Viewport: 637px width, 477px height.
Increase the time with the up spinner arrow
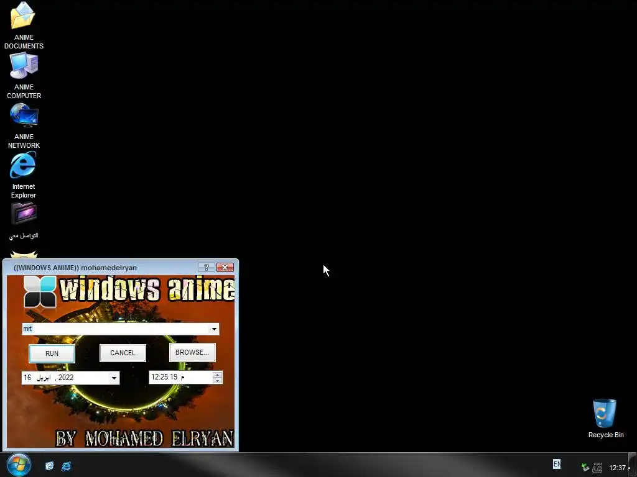point(217,375)
